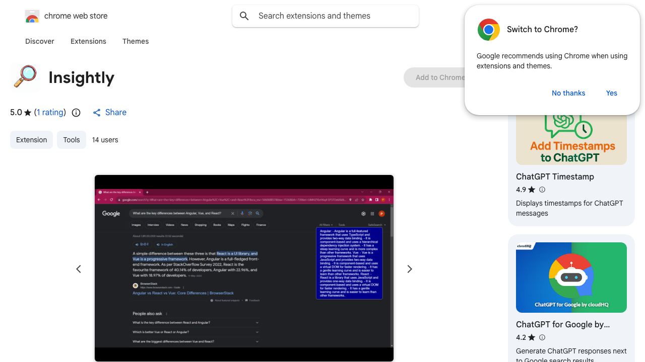Decline with No thanks button
The image size is (645, 362).
point(568,93)
